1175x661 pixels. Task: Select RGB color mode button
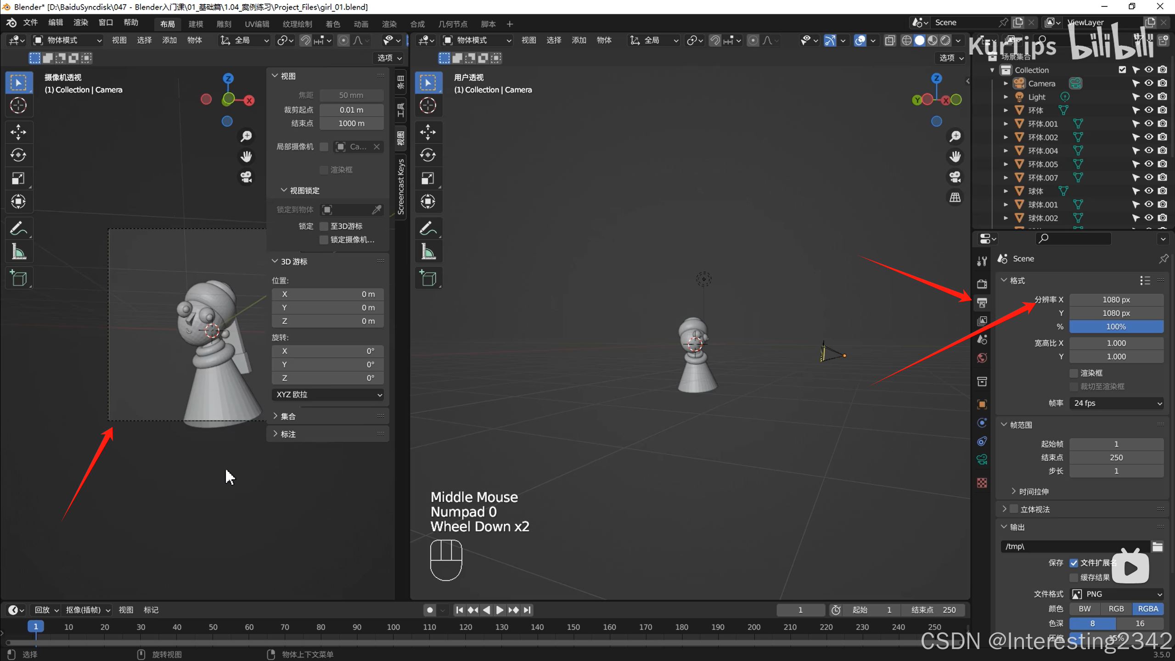coord(1116,609)
